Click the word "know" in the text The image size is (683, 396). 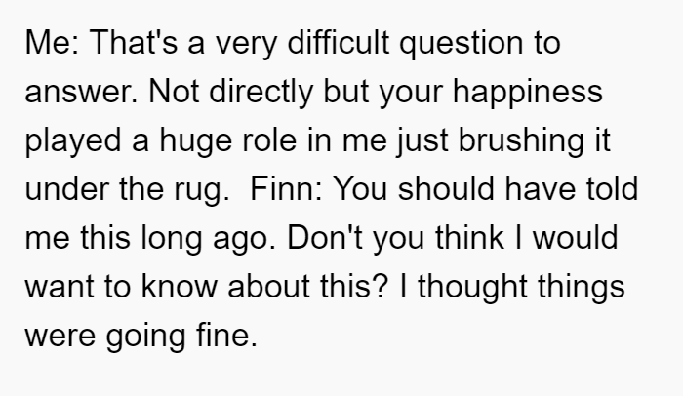179,286
